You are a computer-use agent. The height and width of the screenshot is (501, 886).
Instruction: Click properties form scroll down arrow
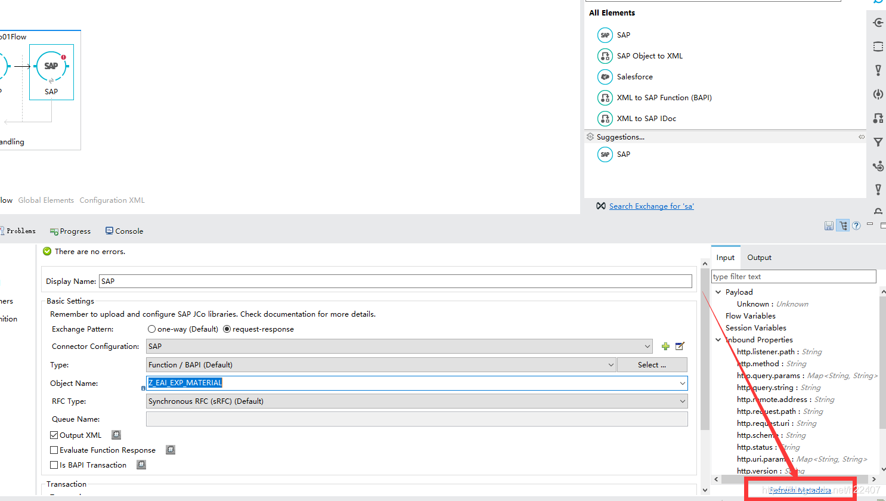point(705,490)
